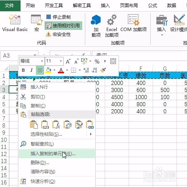This screenshot has width=187, height=187.
Task: Open Macro Security (宏安全性)
Action: tap(58, 34)
